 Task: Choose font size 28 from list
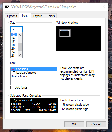point(14,56)
